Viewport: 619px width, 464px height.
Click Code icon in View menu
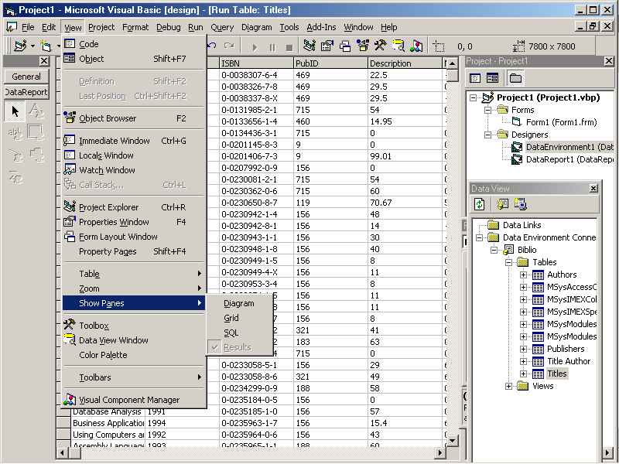pos(70,44)
